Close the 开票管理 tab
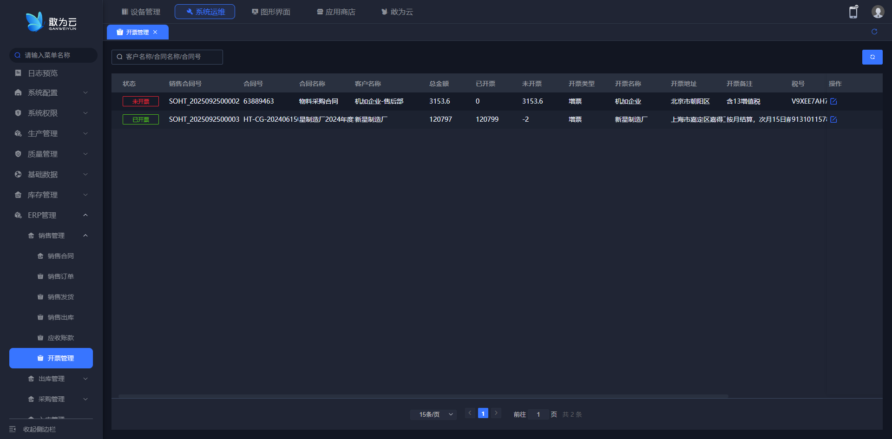Viewport: 892px width, 439px height. (155, 32)
